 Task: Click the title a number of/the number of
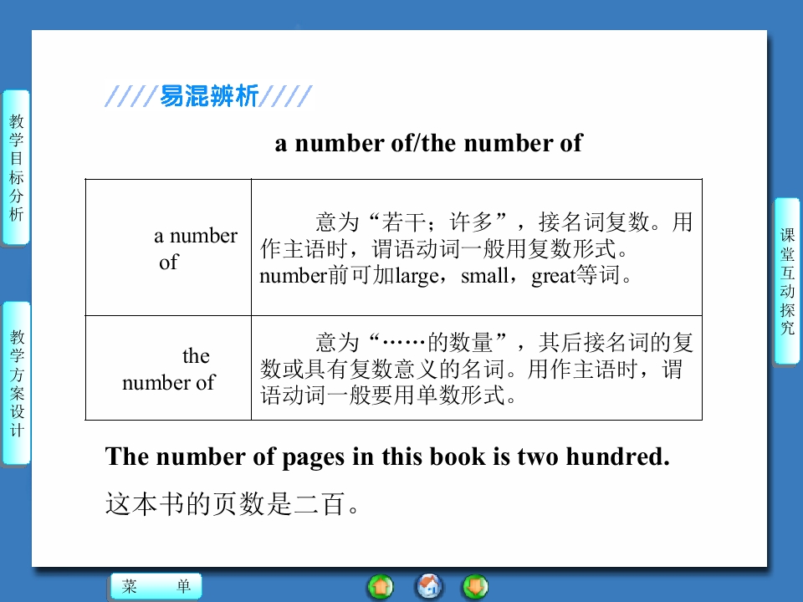click(428, 143)
